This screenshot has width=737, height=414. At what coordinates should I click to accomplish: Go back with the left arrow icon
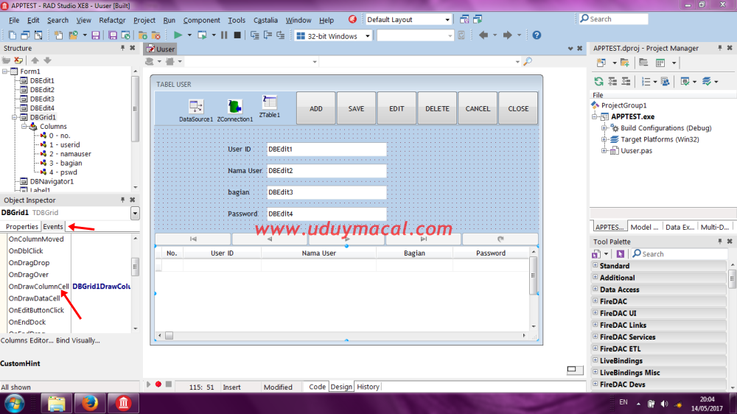point(483,35)
